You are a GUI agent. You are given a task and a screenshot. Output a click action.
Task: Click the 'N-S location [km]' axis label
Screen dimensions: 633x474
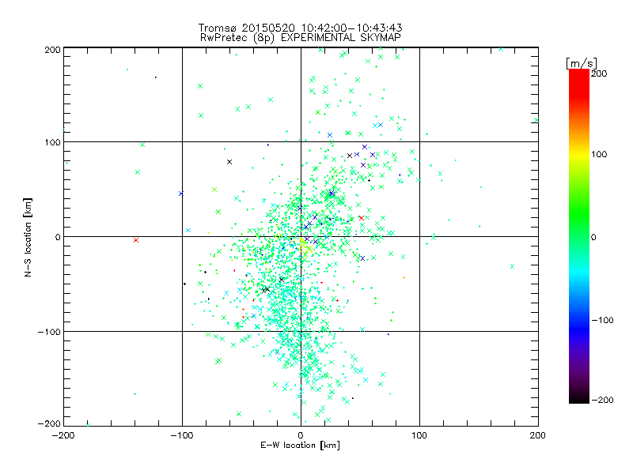28,238
